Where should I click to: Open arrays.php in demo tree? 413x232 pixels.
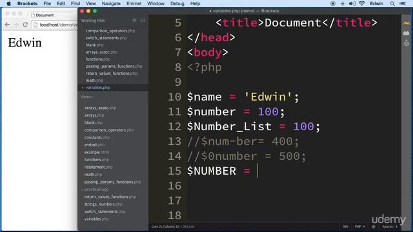click(x=94, y=115)
